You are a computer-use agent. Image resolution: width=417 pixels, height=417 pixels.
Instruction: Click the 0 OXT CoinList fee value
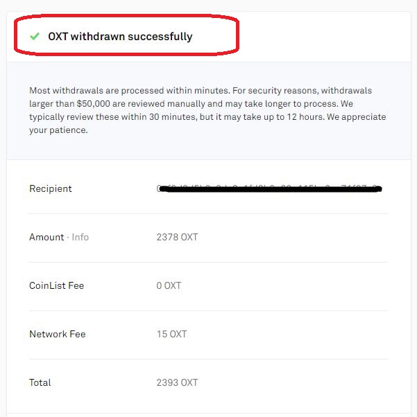pyautogui.click(x=169, y=285)
